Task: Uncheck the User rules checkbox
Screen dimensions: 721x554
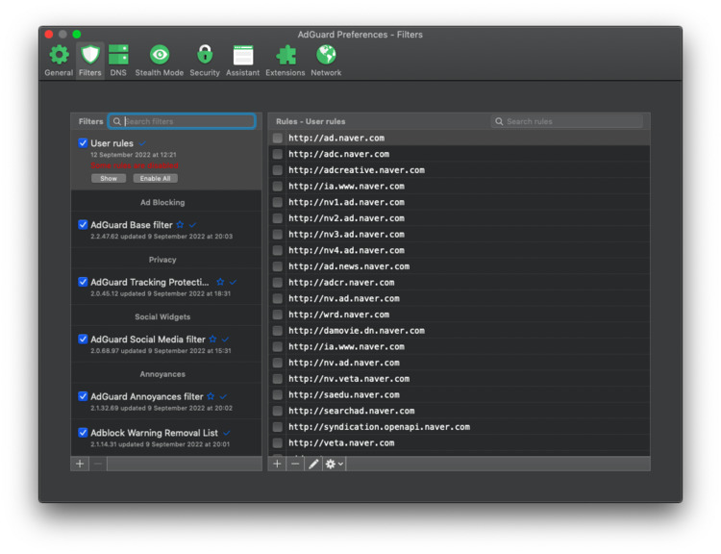Action: coord(83,143)
